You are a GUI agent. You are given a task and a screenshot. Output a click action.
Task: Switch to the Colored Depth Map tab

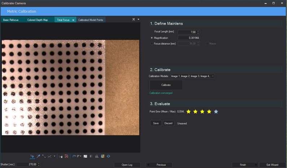tap(38, 20)
